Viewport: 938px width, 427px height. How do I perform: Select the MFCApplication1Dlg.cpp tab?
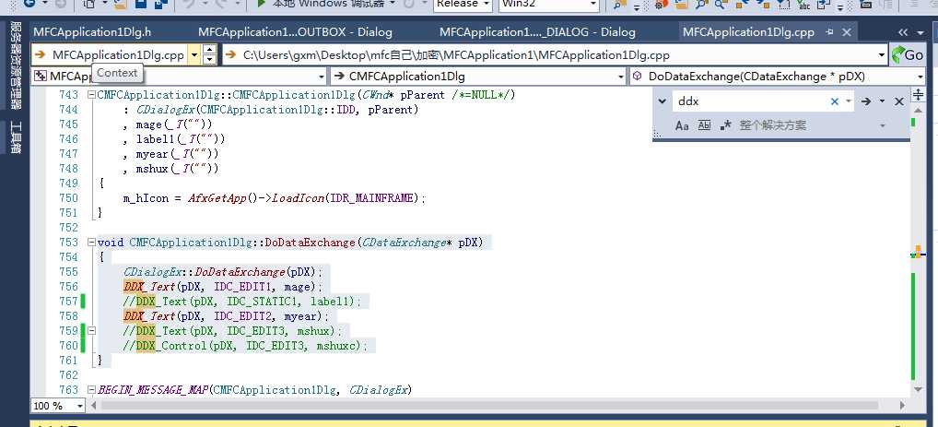click(x=748, y=31)
